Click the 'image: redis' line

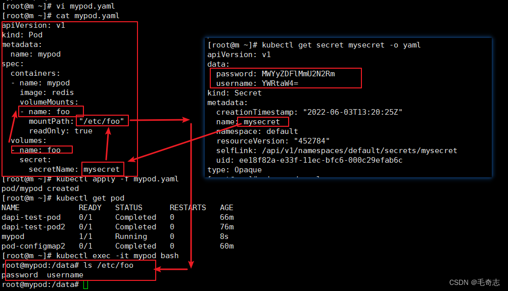(47, 92)
